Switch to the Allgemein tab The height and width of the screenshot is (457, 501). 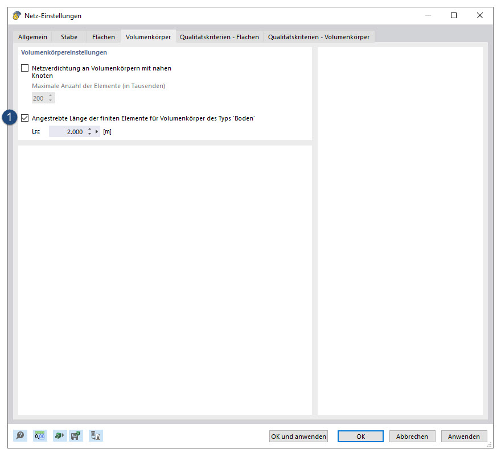point(32,37)
